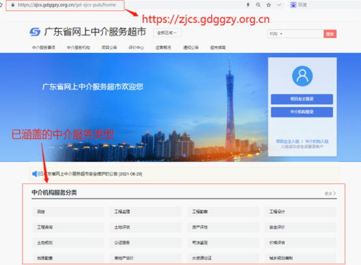Click the magnifier zoom icon in browser toolbar

[x=258, y=5]
